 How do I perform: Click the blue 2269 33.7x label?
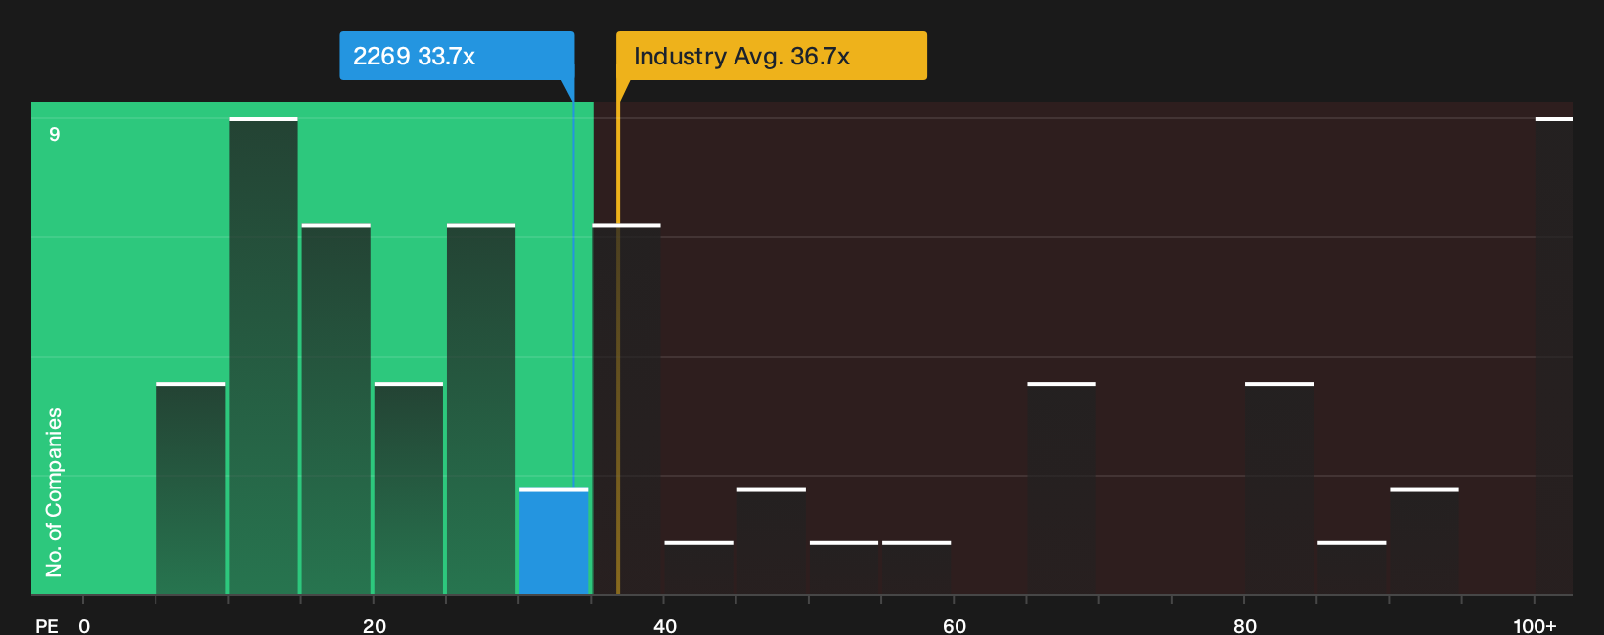coord(457,56)
